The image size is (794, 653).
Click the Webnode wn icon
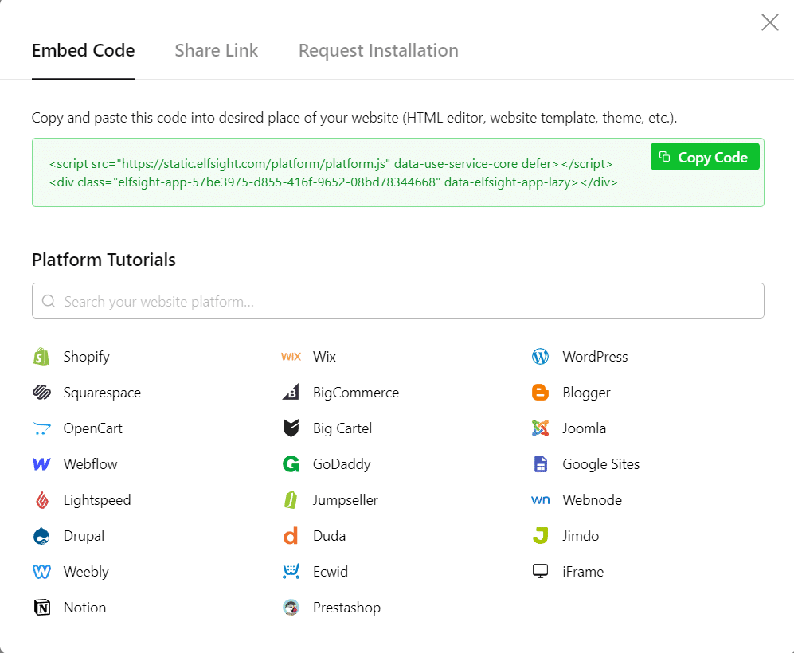pyautogui.click(x=540, y=500)
